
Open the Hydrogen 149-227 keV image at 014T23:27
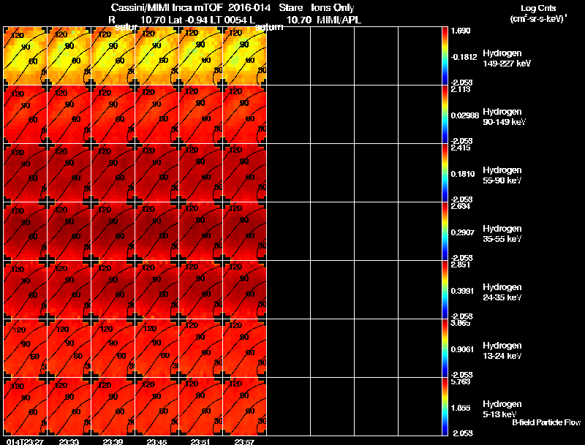(x=25, y=56)
